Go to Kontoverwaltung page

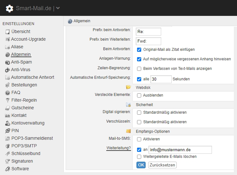click(x=28, y=123)
